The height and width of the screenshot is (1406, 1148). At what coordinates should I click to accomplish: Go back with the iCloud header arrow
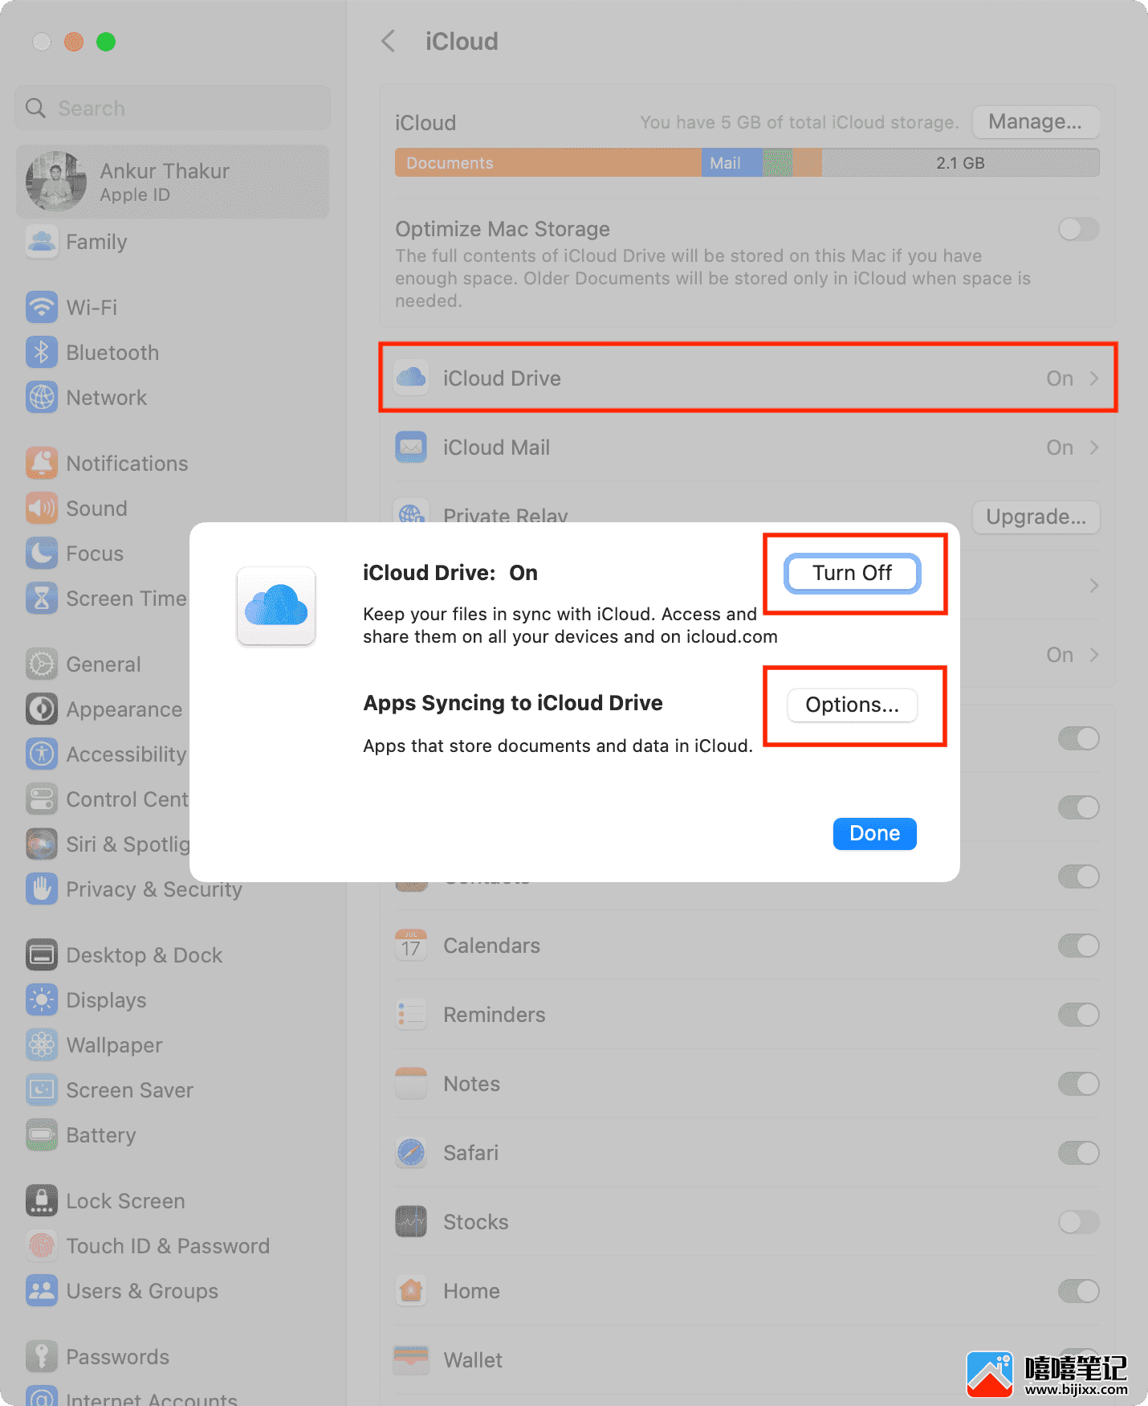coord(389,41)
